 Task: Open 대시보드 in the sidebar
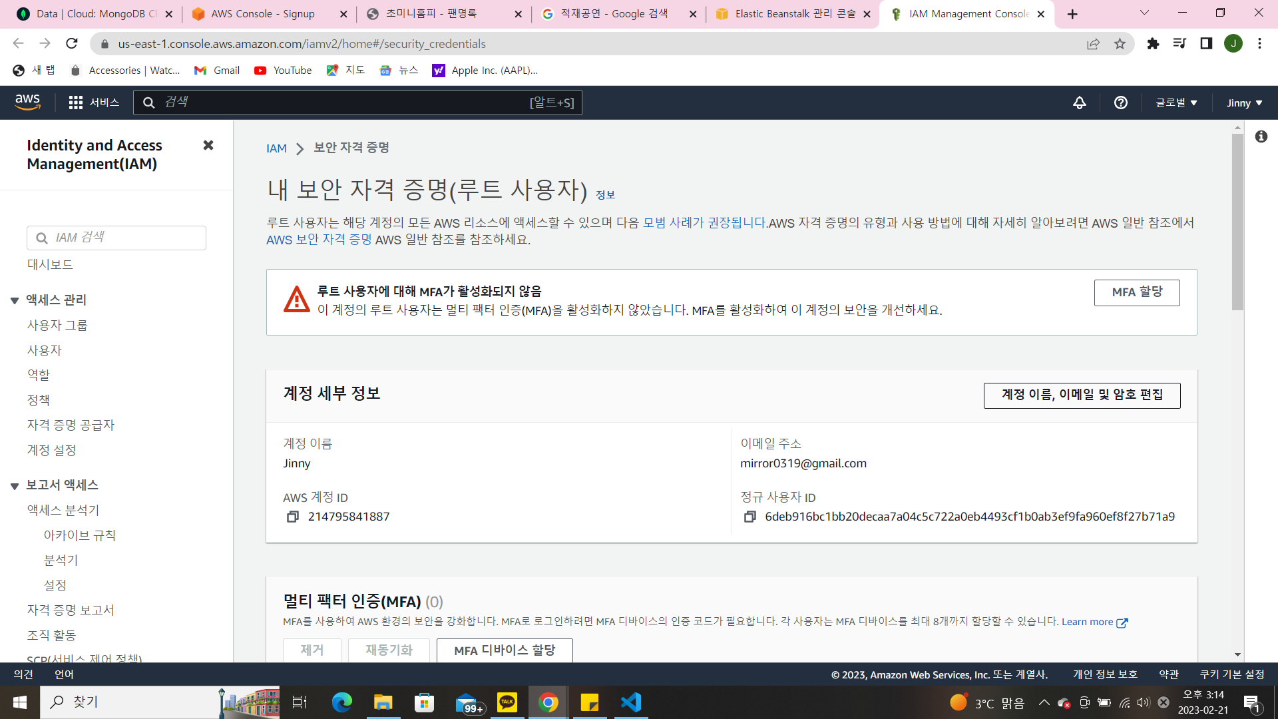pos(50,264)
